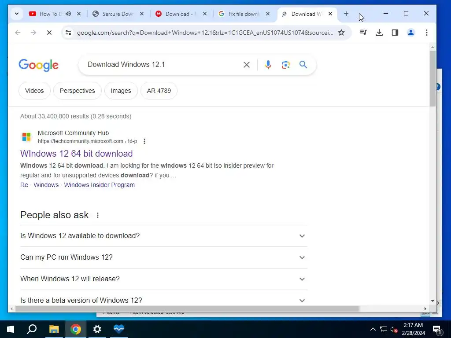
Task: Go to the Google logo homepage
Action: (x=39, y=65)
